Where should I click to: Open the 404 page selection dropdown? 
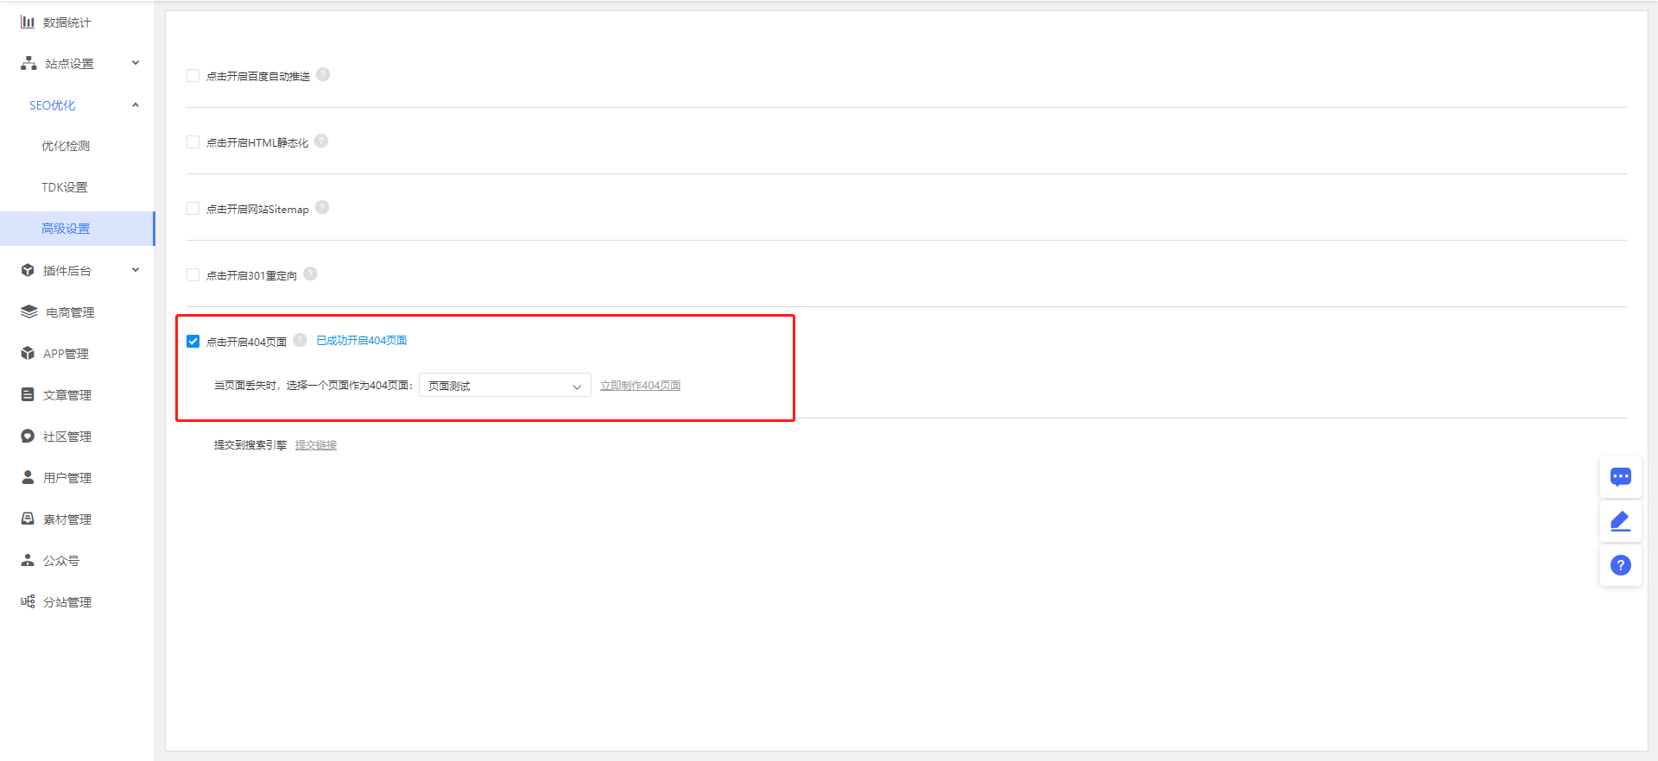[x=504, y=386]
